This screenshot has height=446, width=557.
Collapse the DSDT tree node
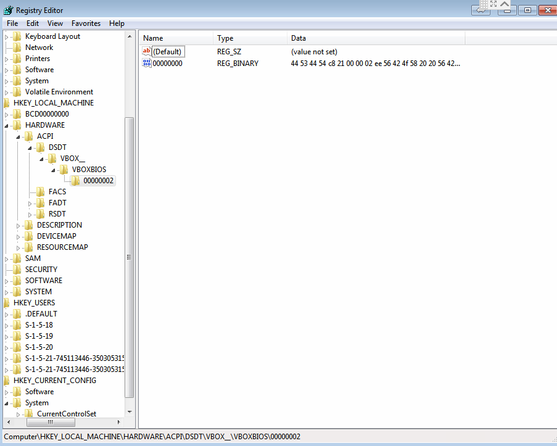(31, 147)
